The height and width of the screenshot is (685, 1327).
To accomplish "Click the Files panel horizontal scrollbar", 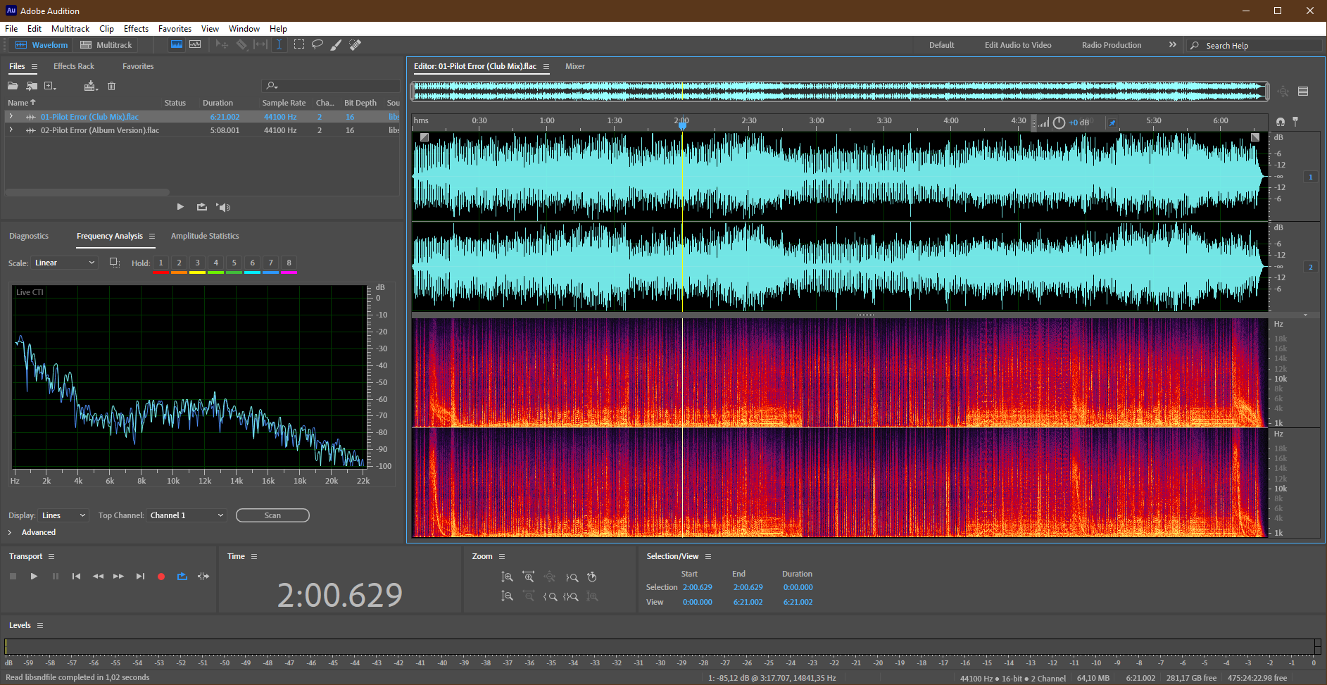I will (87, 191).
